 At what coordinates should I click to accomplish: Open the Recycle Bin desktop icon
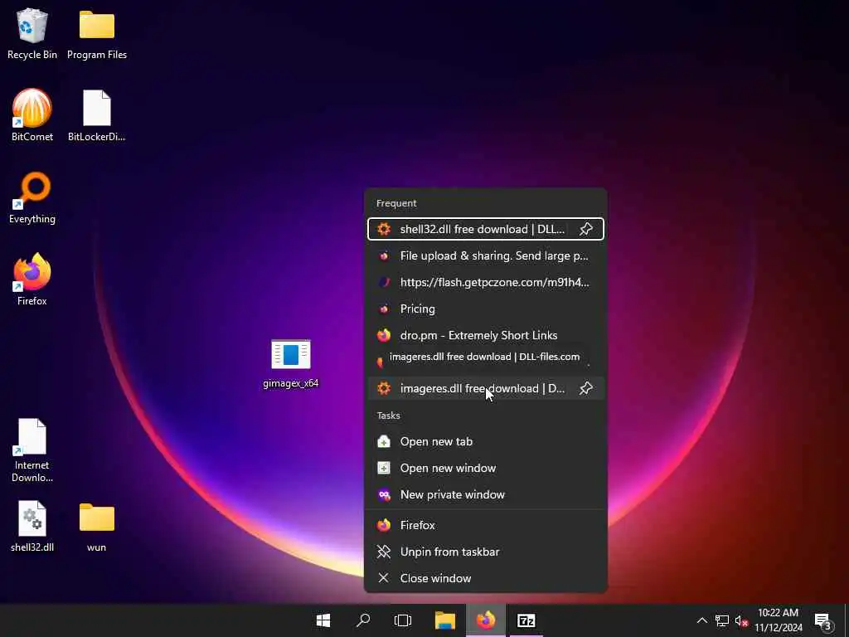pyautogui.click(x=32, y=33)
